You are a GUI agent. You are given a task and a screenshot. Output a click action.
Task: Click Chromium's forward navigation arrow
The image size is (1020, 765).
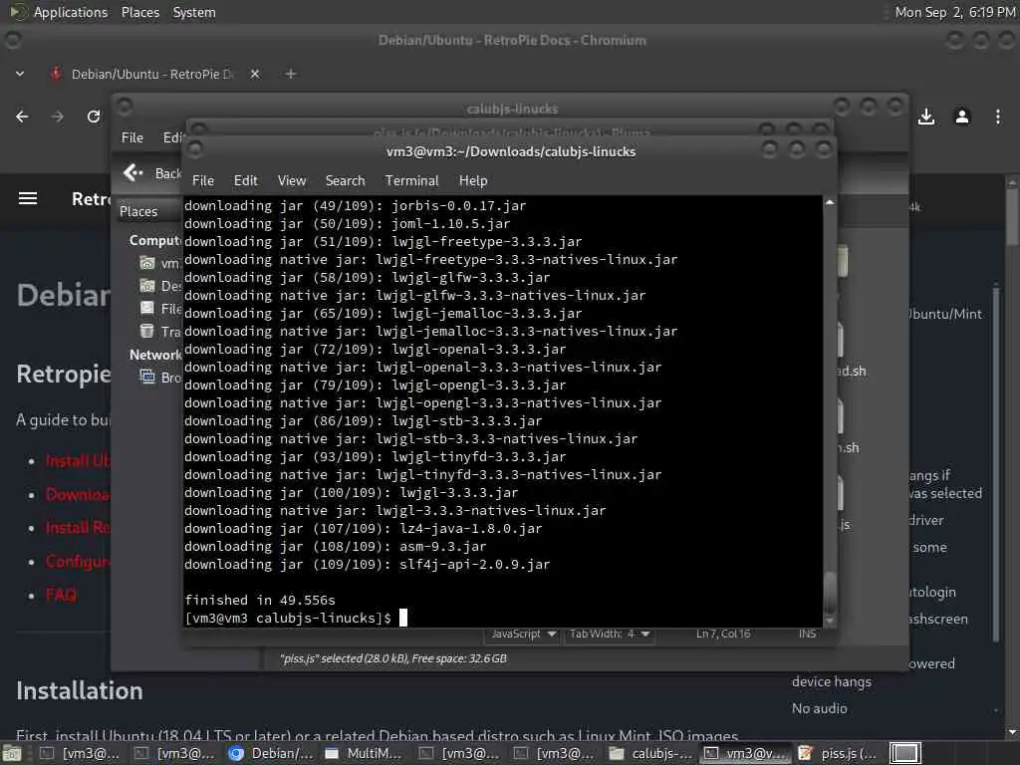(x=58, y=117)
